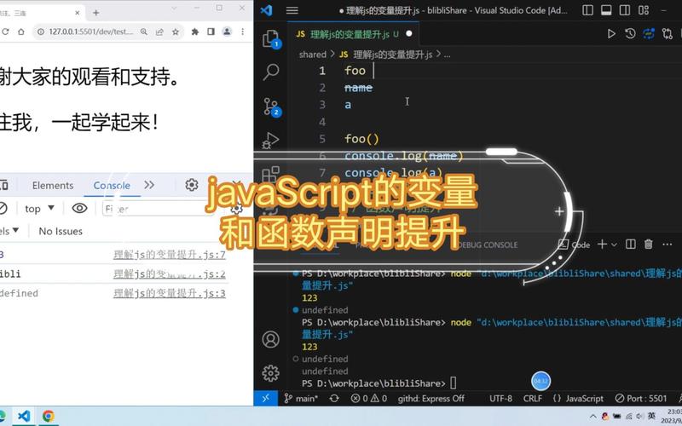Run the current JS file
Viewport: 682px width, 426px height.
(x=611, y=33)
